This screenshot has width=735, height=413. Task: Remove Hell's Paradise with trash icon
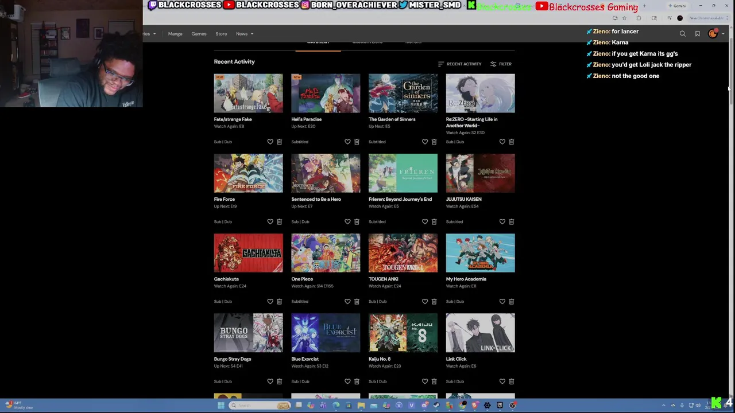click(357, 142)
